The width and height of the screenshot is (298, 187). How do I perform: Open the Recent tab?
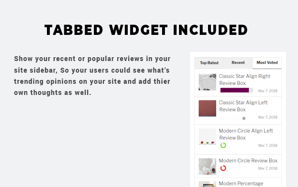pyautogui.click(x=238, y=62)
